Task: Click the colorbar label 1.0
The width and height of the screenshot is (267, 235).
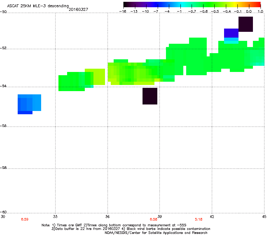Action: click(261, 12)
